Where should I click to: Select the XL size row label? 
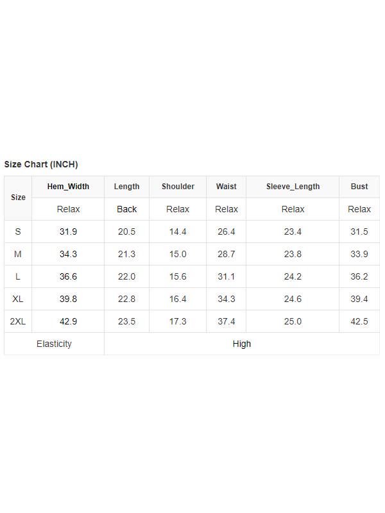pos(18,299)
